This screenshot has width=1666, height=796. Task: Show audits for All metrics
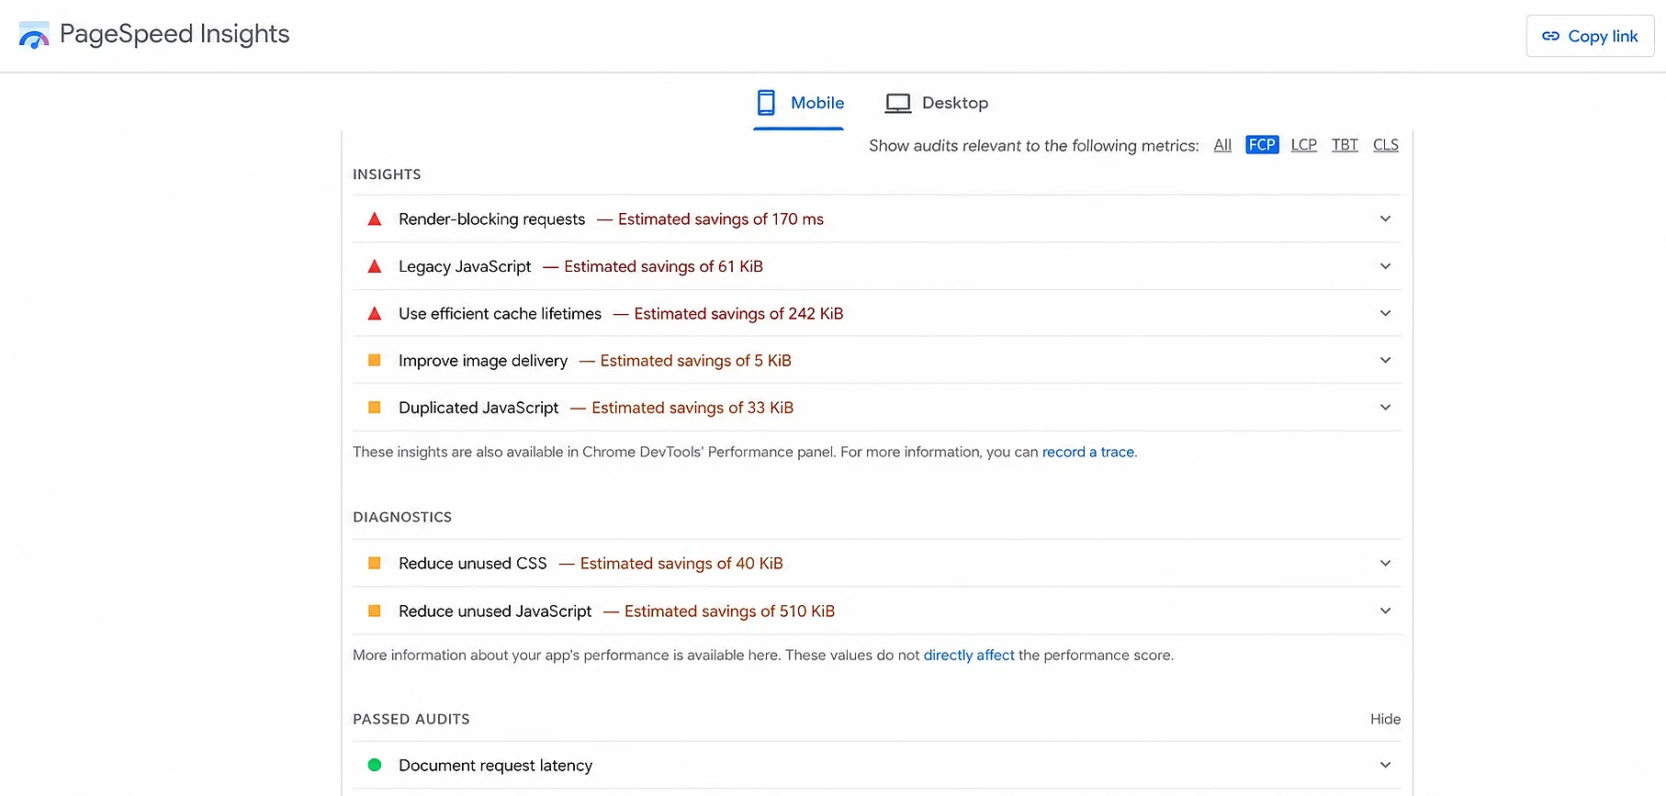[x=1222, y=145]
